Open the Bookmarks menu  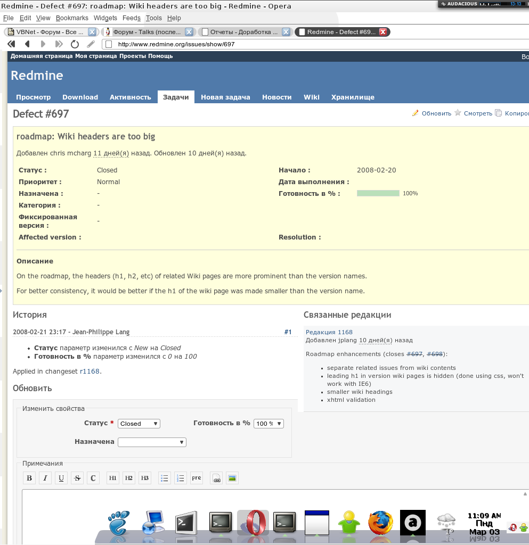coord(72,18)
